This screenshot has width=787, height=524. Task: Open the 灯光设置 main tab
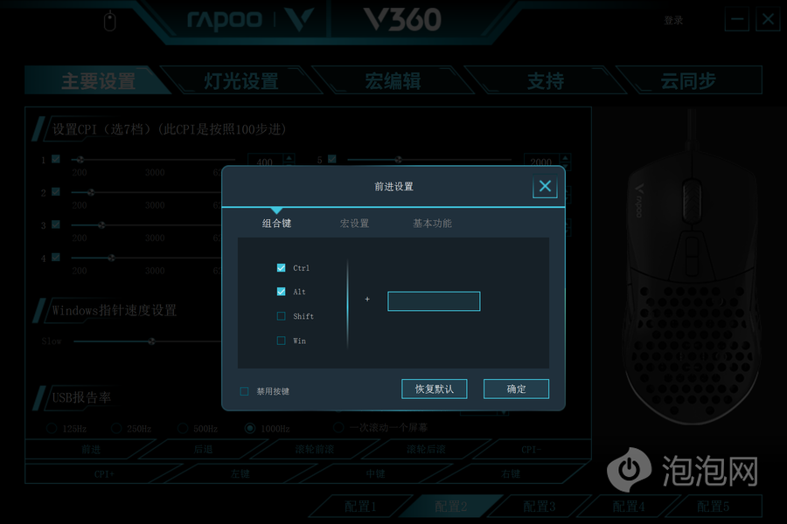point(241,80)
